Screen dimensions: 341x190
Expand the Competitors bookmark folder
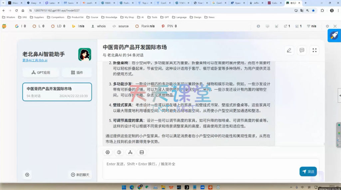coord(56,17)
